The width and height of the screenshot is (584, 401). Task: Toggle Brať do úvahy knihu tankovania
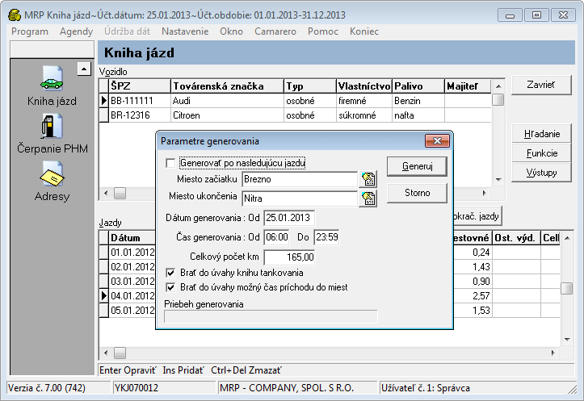tap(170, 273)
